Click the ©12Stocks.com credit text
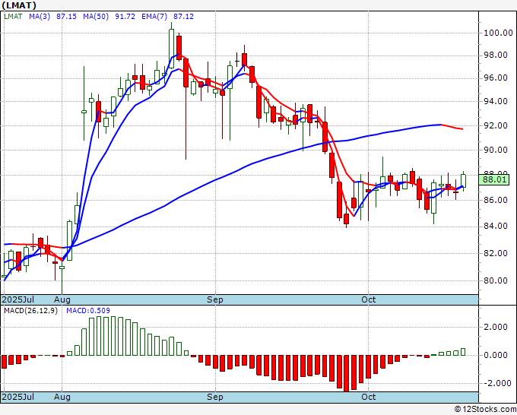Image resolution: width=517 pixels, height=415 pixels. click(x=485, y=410)
